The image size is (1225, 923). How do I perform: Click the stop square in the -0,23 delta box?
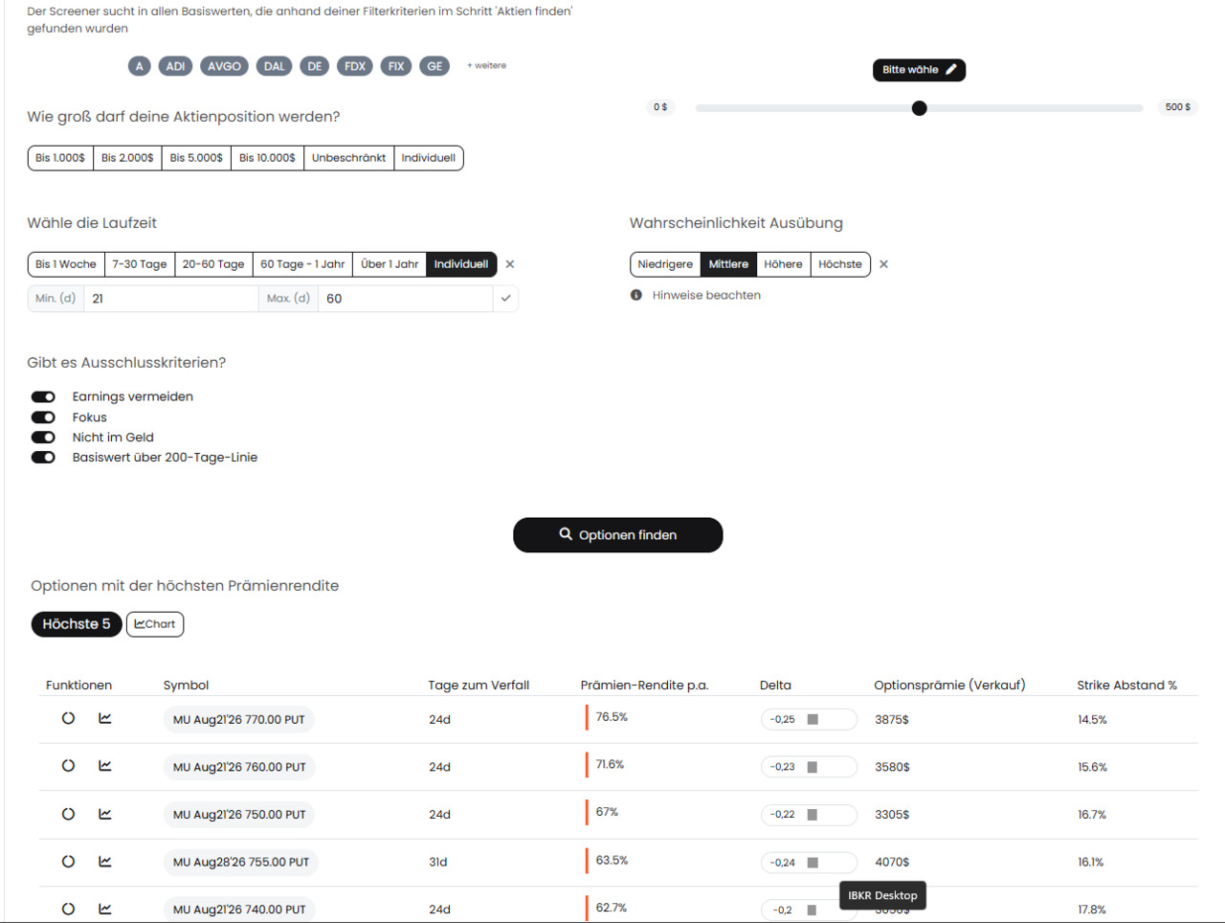click(813, 767)
